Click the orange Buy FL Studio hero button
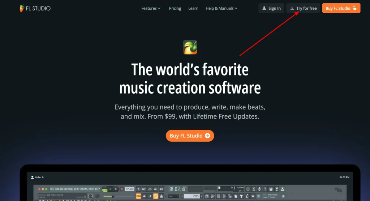Screen dimensions: 370x201 pos(190,136)
